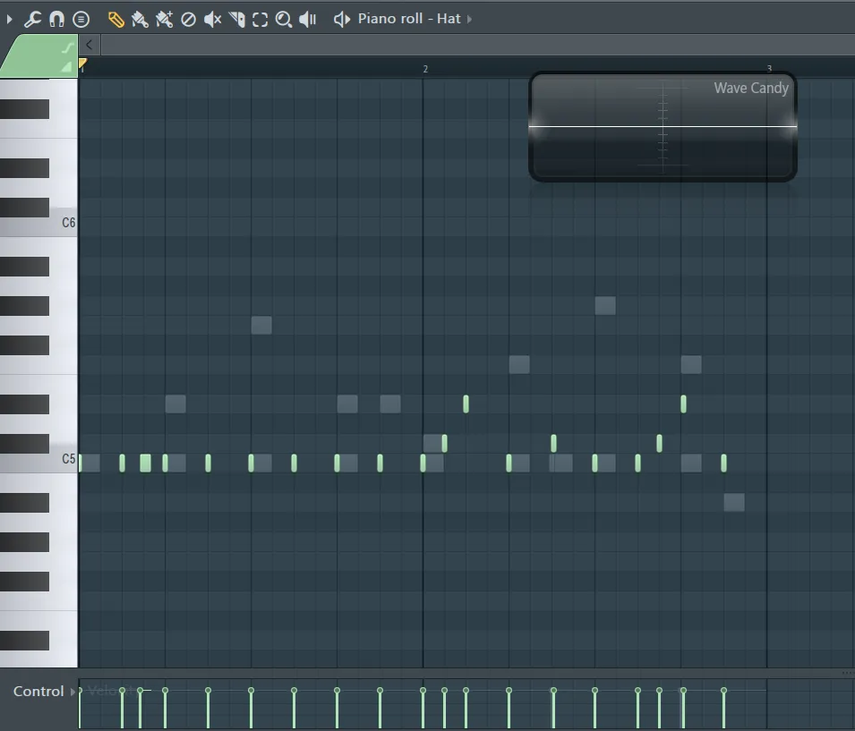Select the Playback scrub tool
Screen dimensions: 855x731
(308, 20)
